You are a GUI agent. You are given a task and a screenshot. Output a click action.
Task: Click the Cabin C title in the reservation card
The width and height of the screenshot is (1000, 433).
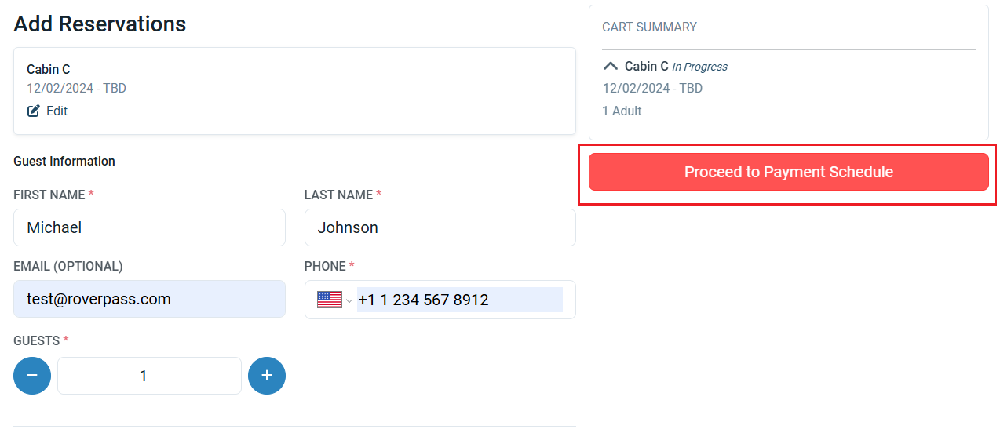pos(49,70)
